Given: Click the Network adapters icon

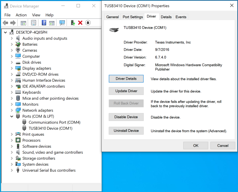Looking at the screenshot, I should 18,110.
